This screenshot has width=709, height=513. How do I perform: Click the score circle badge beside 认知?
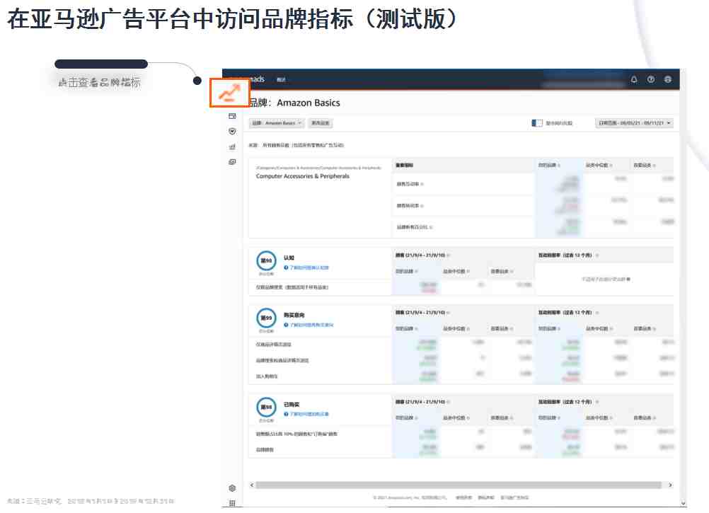(x=266, y=261)
